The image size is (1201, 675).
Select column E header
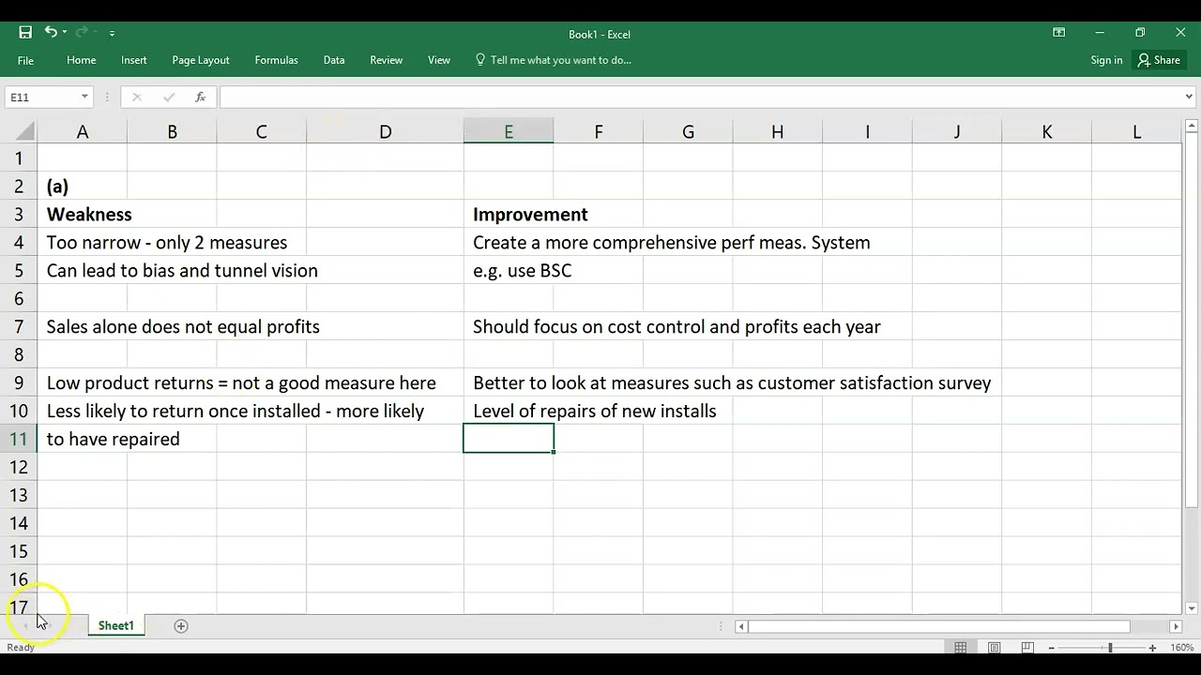tap(509, 132)
